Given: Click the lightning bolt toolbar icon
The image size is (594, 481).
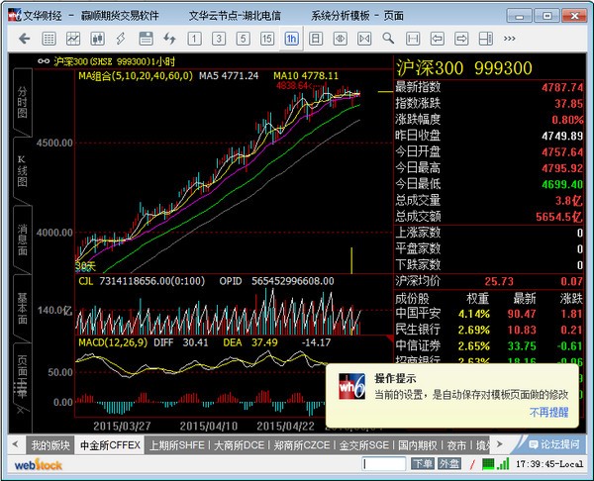Looking at the screenshot, I should (169, 39).
